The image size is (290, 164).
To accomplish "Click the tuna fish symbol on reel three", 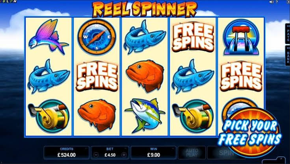I will [x=145, y=116].
